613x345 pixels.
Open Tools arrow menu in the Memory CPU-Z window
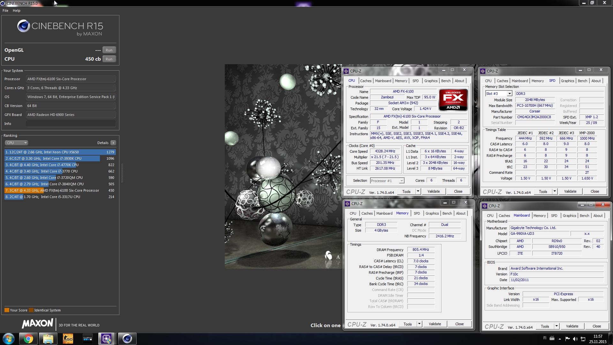[419, 324]
